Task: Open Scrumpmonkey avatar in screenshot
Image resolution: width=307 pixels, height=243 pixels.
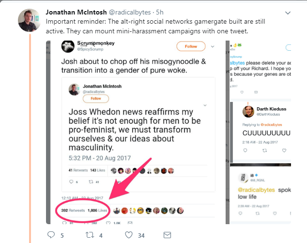Action: point(68,46)
